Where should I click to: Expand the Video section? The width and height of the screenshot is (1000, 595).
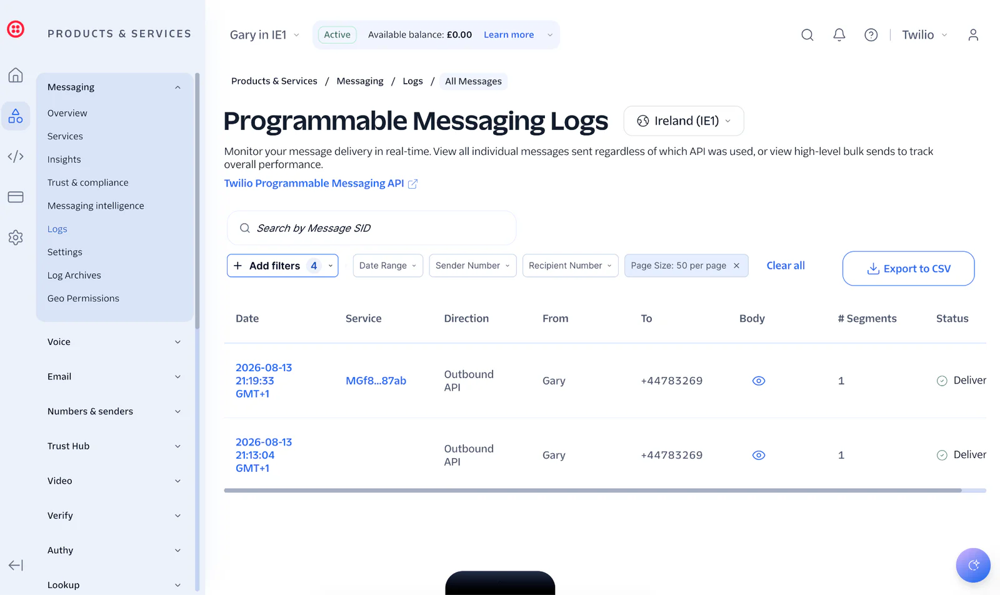pos(114,481)
